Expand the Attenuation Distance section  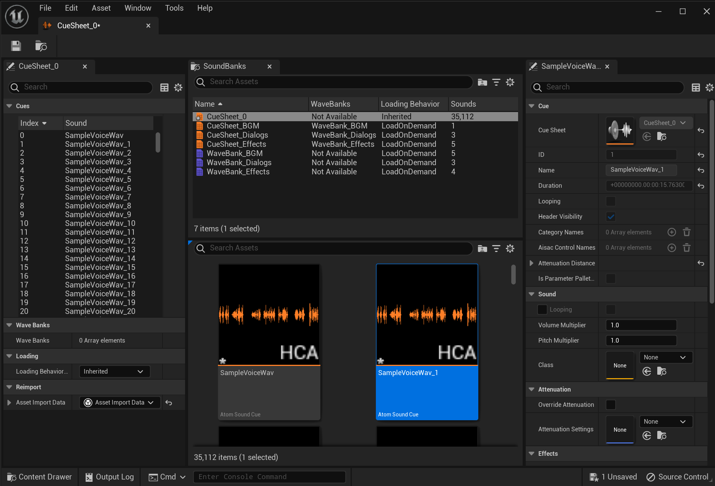click(531, 263)
